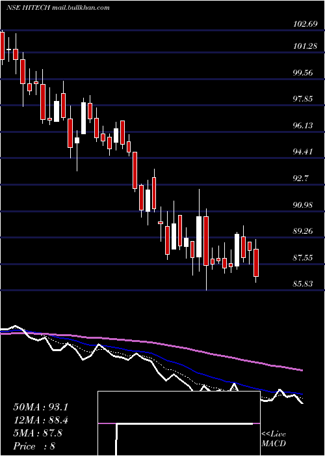
Task: Click the 5MA : 87.8 readout
Action: [x=38, y=433]
